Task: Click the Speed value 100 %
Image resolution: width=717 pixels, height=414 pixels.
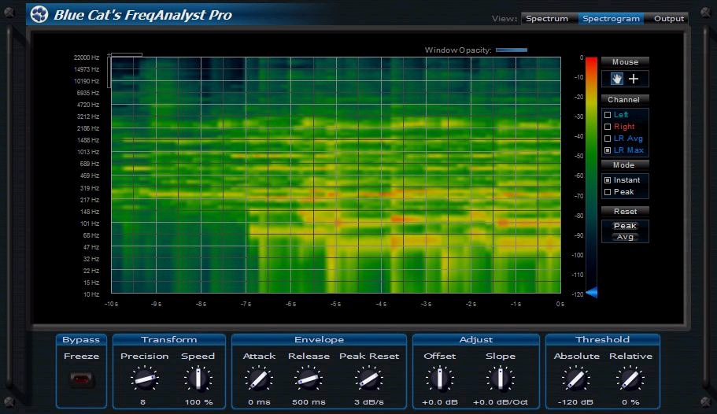Action: pyautogui.click(x=198, y=402)
